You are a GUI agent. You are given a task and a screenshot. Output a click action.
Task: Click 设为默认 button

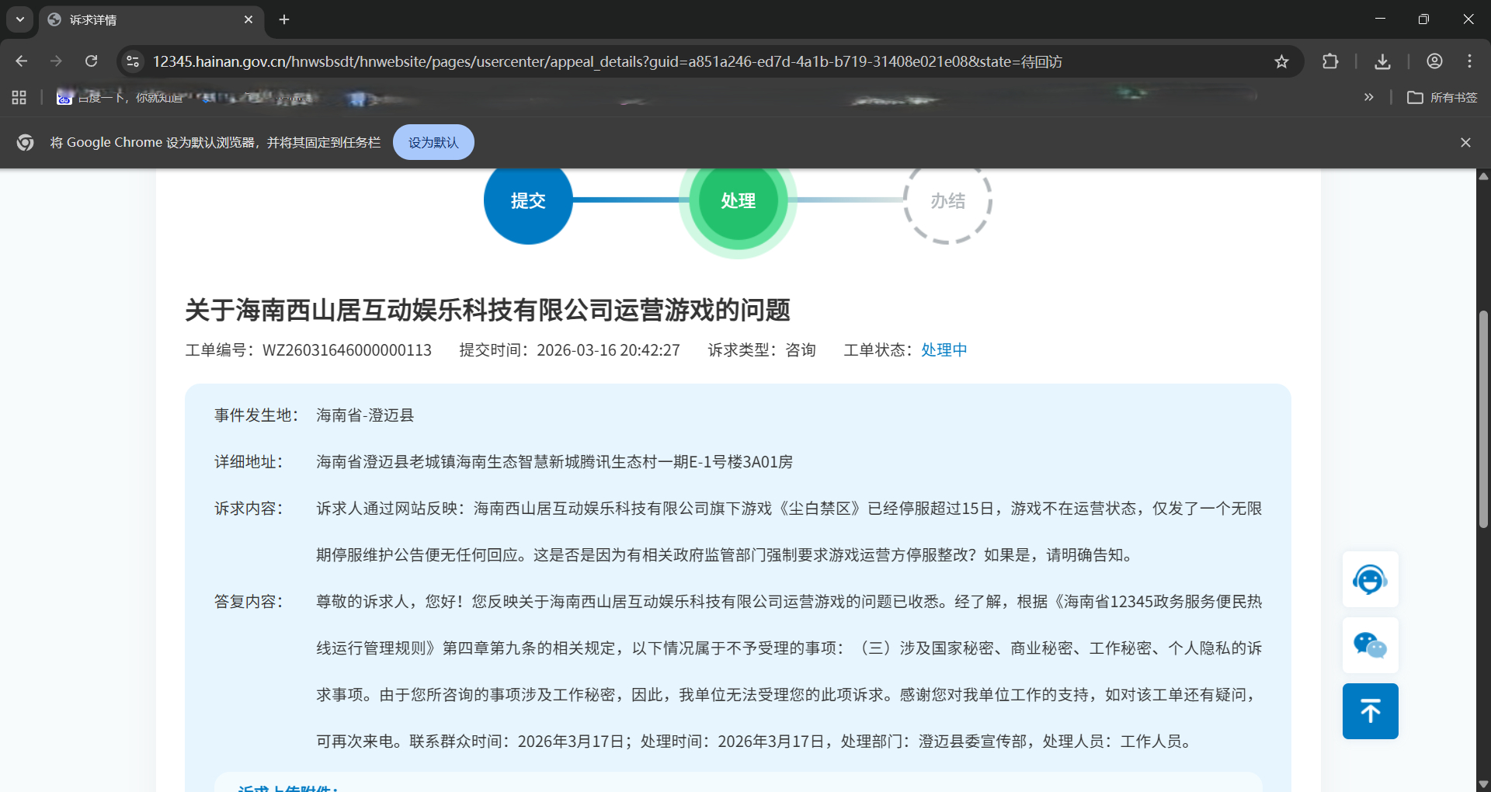pos(433,142)
